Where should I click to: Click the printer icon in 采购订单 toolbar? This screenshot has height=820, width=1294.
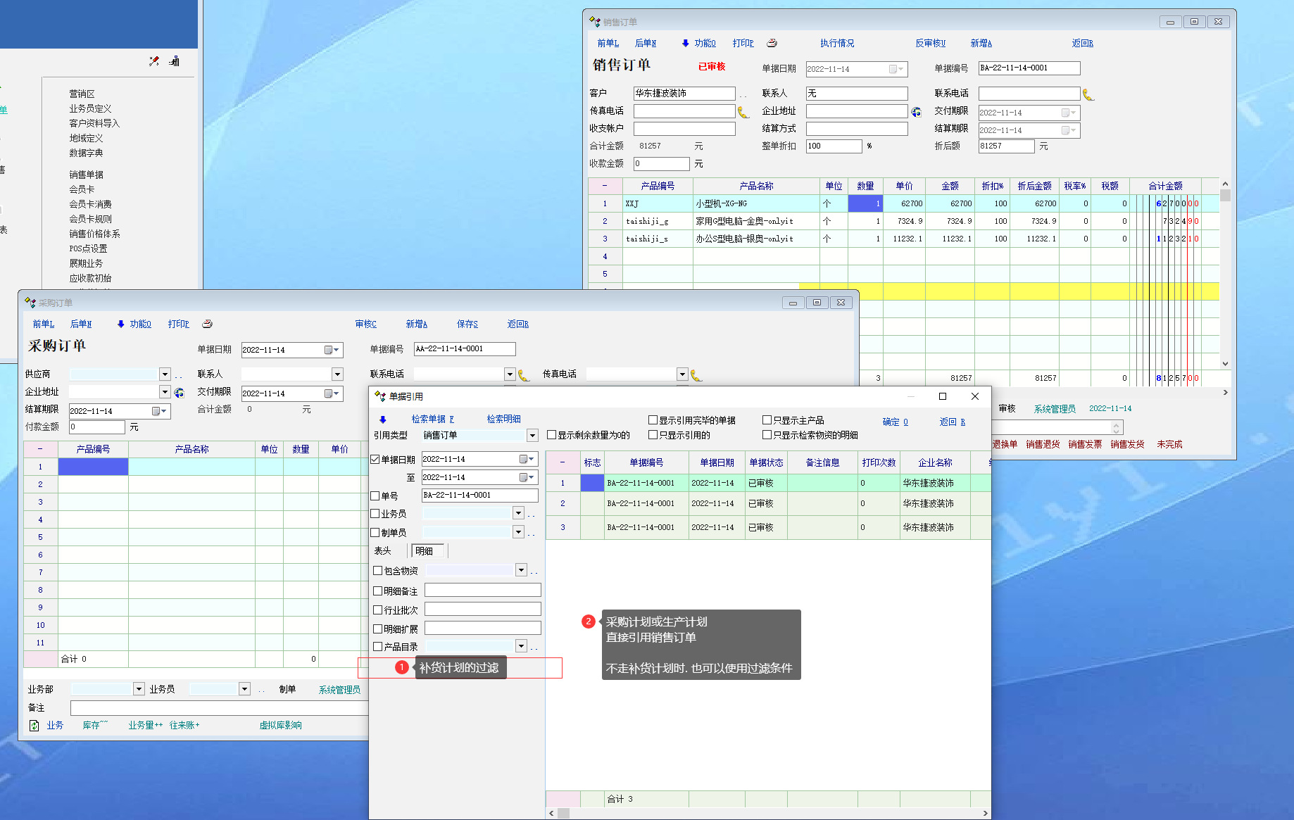[x=207, y=324]
